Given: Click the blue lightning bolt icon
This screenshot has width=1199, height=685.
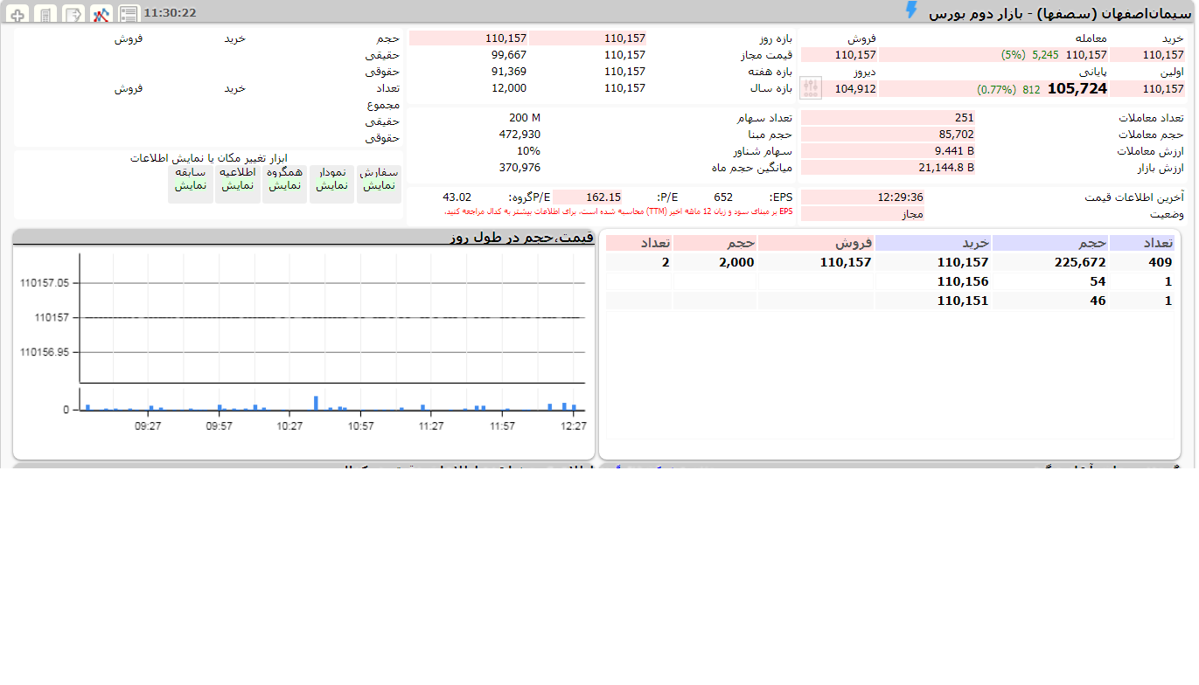Looking at the screenshot, I should 911,10.
